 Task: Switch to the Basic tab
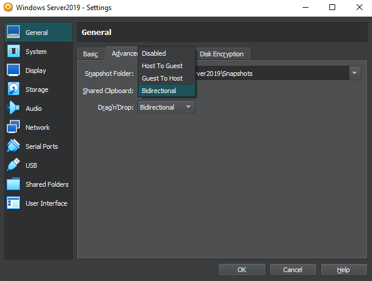90,54
